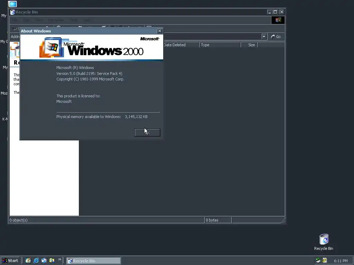
Task: Open the View menu in Recycle Bin
Action: point(39,20)
